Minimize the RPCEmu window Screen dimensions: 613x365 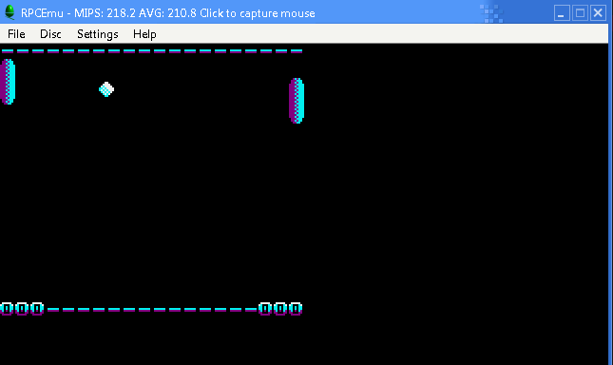562,13
